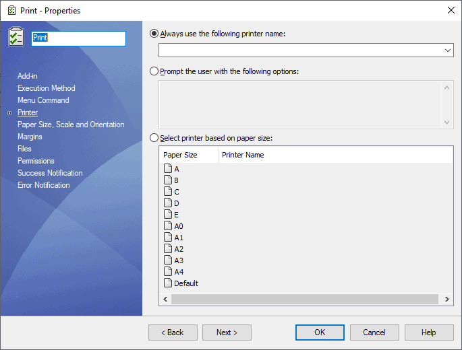This screenshot has height=350, width=462.
Task: Open the Files page
Action: click(24, 149)
